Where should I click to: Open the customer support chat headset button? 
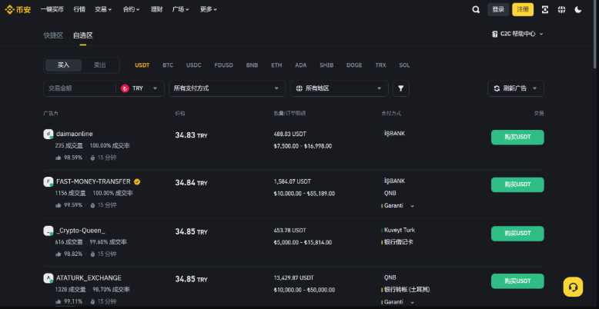[x=573, y=287]
